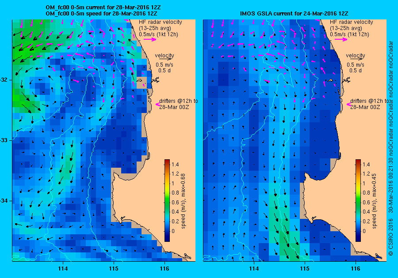Viewport: 398px width, 278px height.
Task: Click the 0.2 tick on IMOS GSLA color bar
Action: pos(366,221)
